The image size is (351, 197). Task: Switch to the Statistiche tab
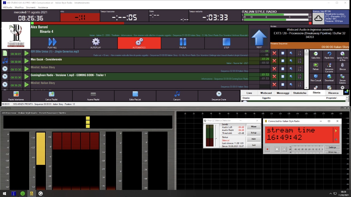300,93
